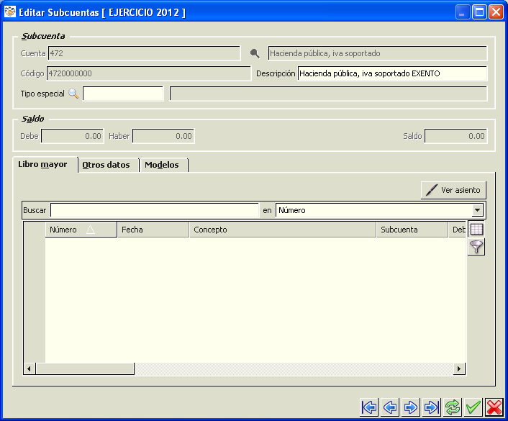Click the Debe balance field
This screenshot has width=508, height=421.
[73, 136]
